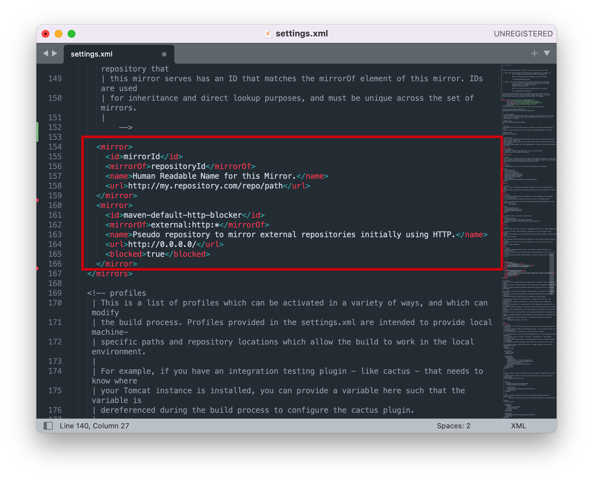Click the green maximize window button

(x=72, y=34)
